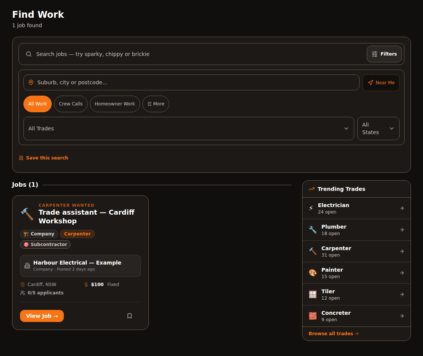This screenshot has height=356, width=423.
Task: Click the Subcontractor tag on job card
Action: (45, 244)
